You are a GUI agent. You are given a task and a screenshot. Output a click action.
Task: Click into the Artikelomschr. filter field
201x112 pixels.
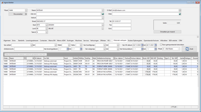[x=29, y=49]
